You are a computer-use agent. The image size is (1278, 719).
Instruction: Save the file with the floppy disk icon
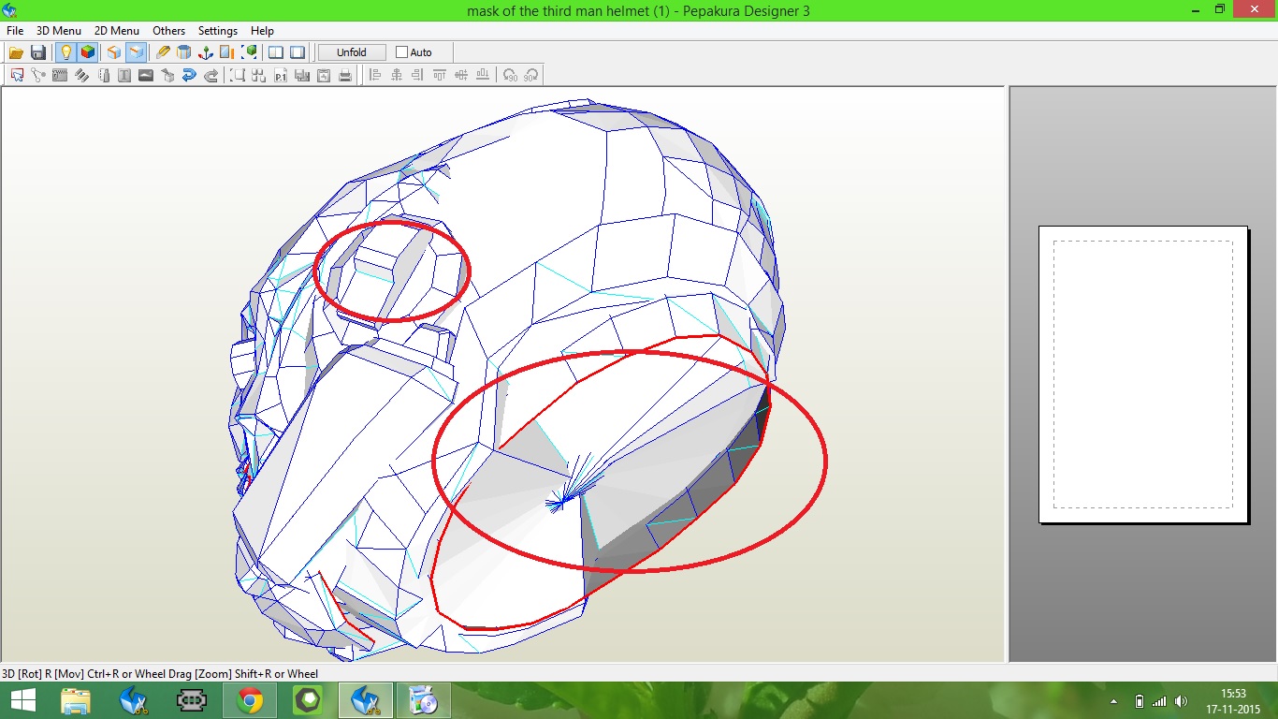[x=38, y=52]
